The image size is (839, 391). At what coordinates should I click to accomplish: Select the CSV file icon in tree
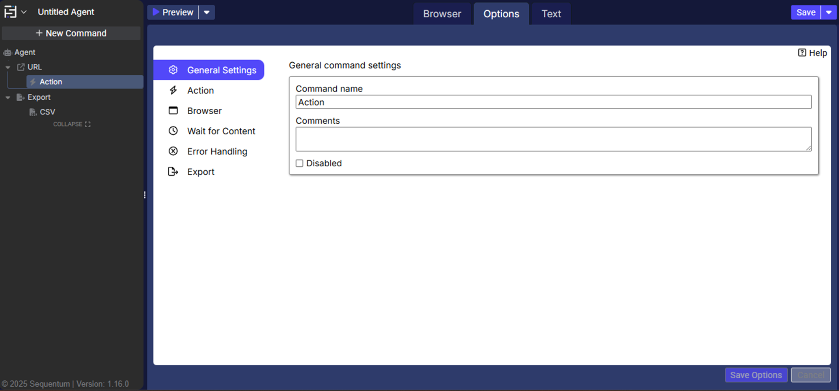[33, 112]
